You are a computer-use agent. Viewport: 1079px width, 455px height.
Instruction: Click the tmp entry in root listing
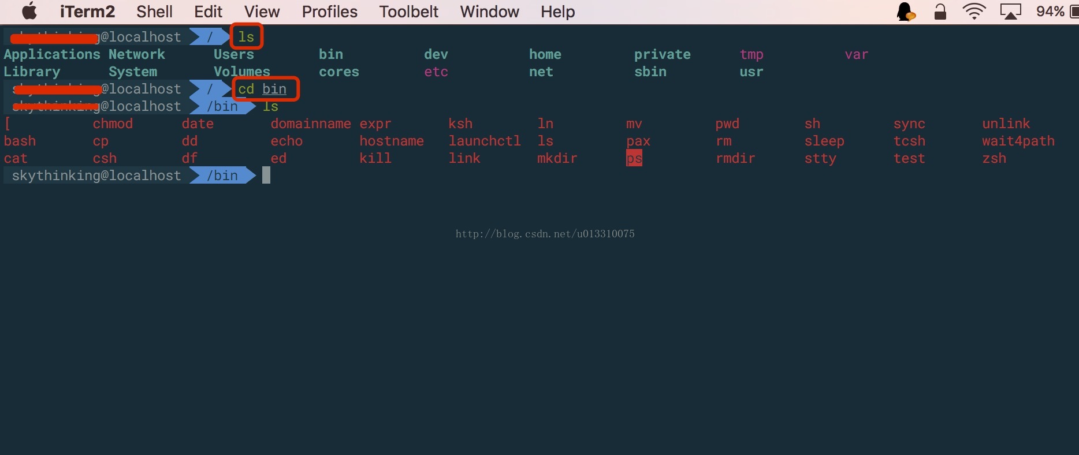(751, 54)
